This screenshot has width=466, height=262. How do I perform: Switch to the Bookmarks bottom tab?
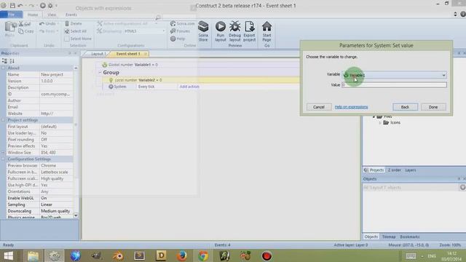[x=409, y=237]
